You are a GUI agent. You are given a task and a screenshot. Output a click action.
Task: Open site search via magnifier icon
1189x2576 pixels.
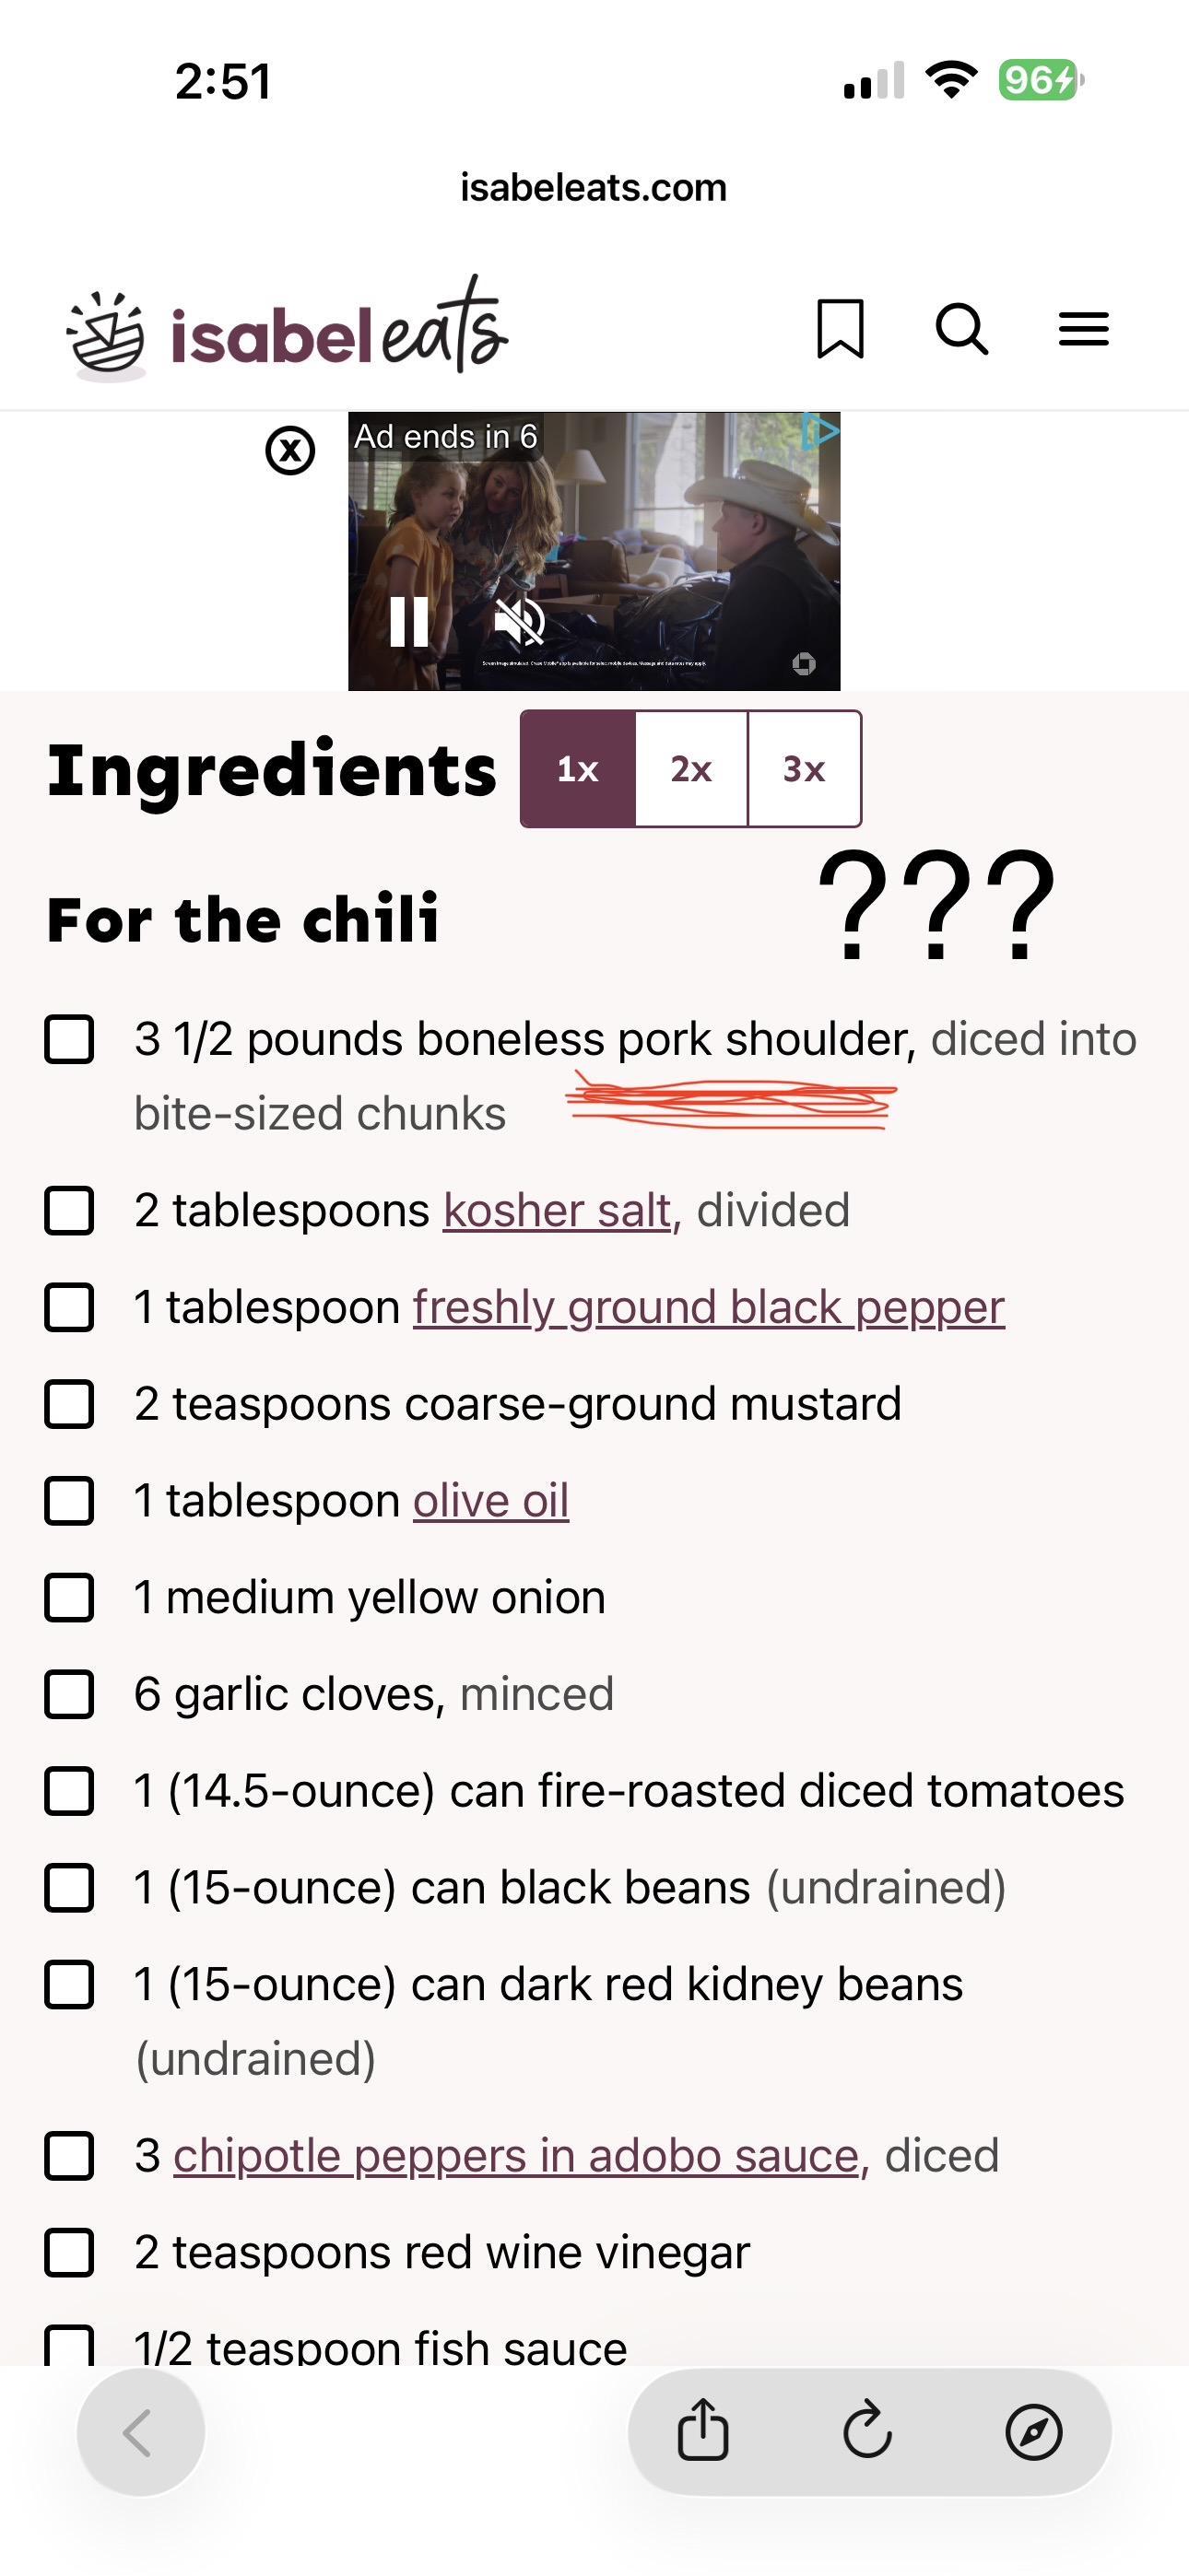point(962,329)
